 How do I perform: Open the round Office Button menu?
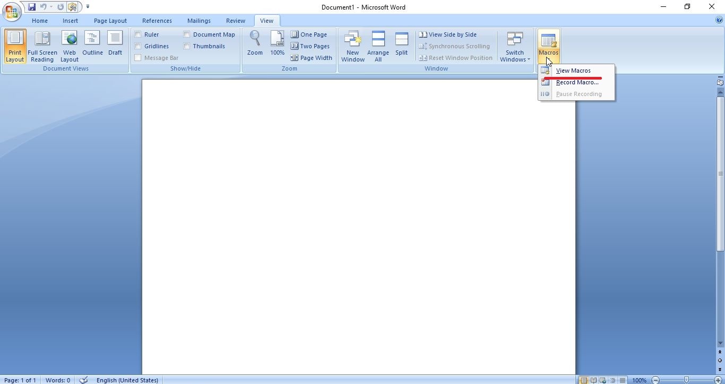[11, 12]
